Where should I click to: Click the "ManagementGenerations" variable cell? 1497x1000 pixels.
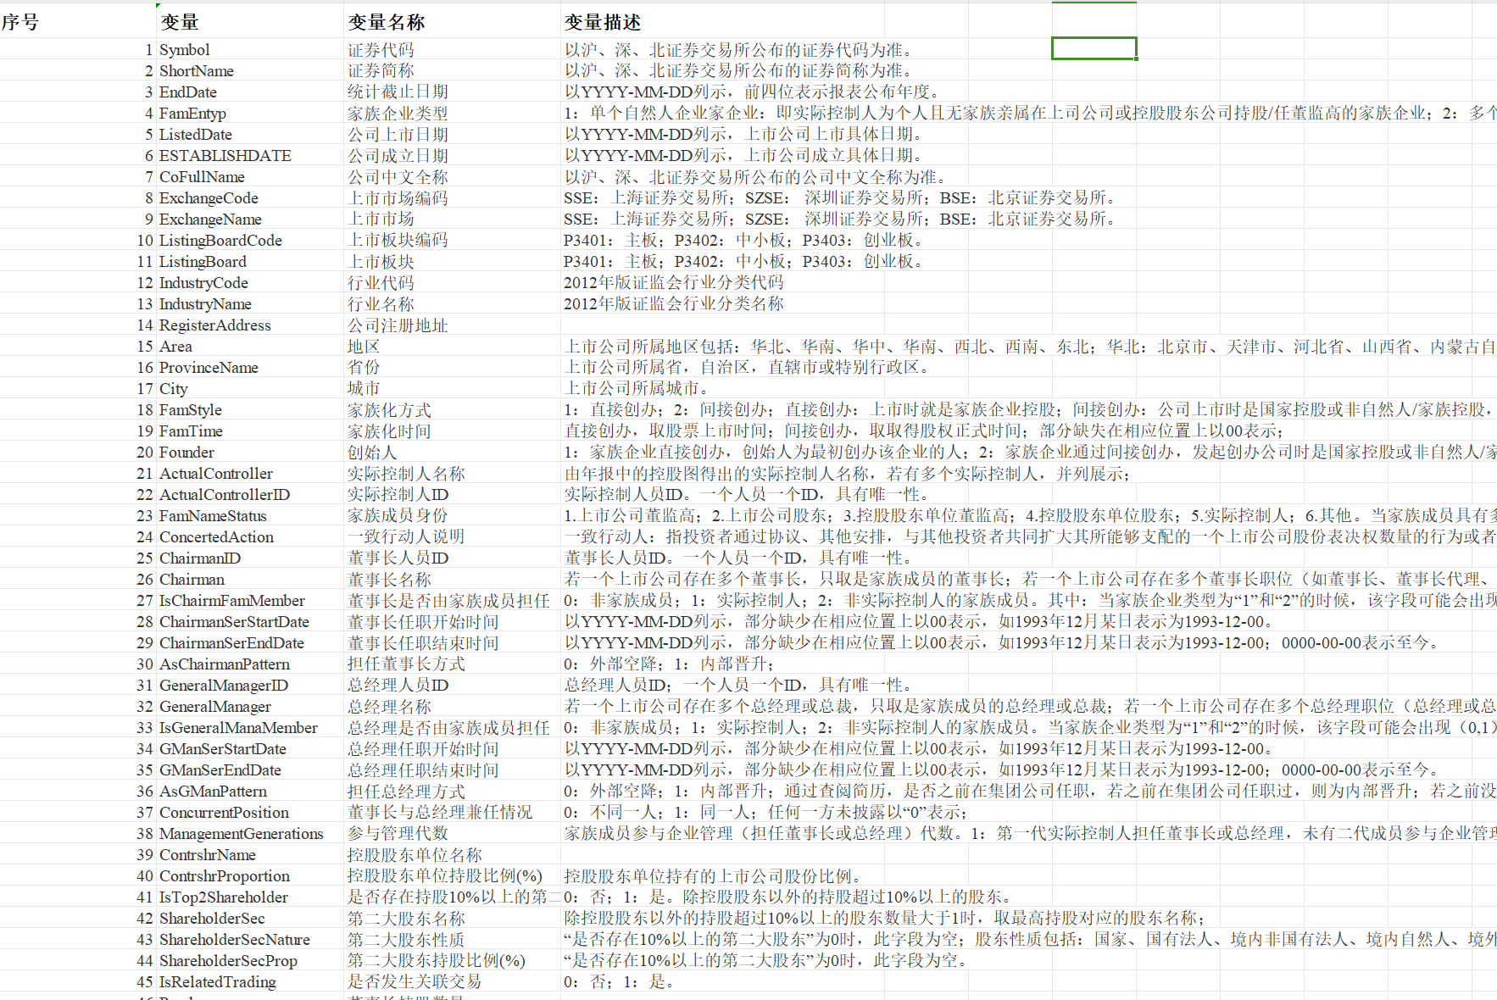coord(242,834)
